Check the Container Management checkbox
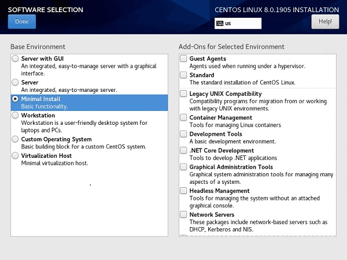Screen dimensions: 347x260 [183, 117]
